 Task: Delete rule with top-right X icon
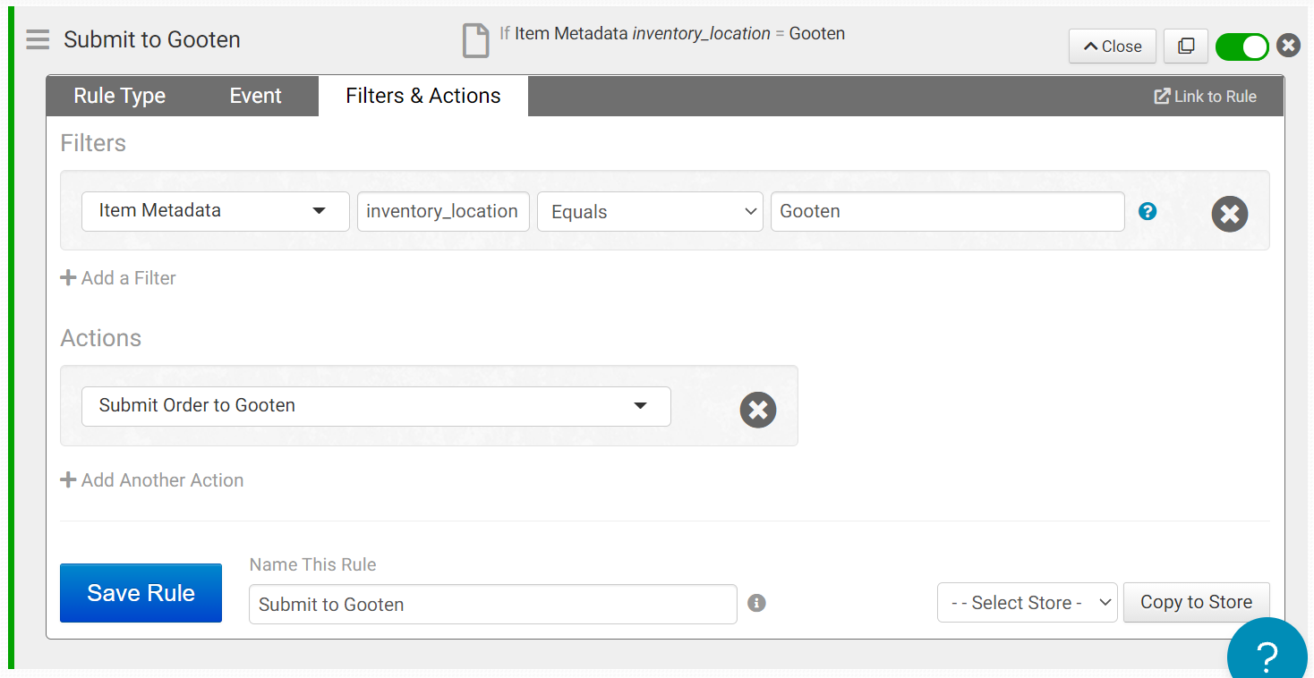tap(1288, 45)
